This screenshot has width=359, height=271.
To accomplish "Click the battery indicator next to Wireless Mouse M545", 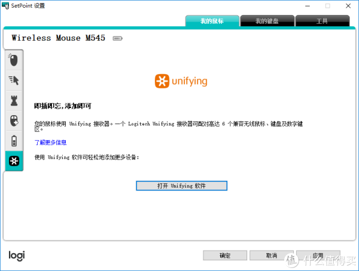I will pos(118,38).
